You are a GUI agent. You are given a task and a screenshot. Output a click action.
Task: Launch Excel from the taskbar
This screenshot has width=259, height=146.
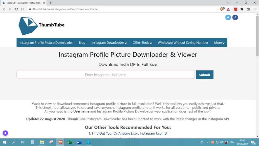70,142
